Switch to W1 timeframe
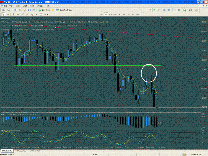This screenshot has height=156, width=208. pyautogui.click(x=133, y=14)
